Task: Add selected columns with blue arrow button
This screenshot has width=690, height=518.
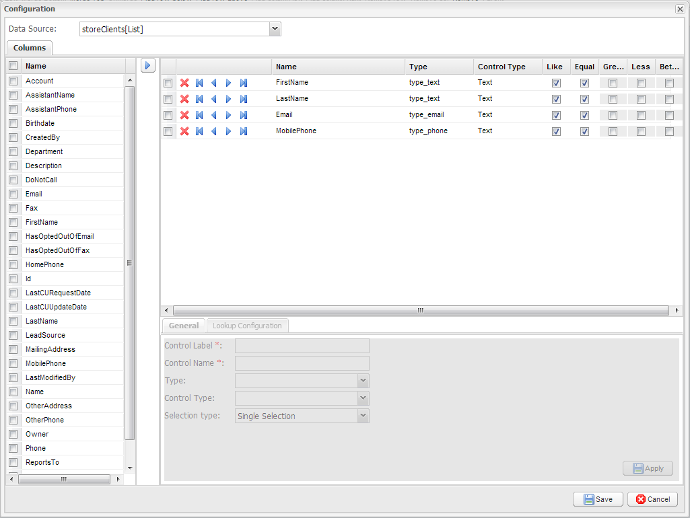Action: tap(148, 66)
